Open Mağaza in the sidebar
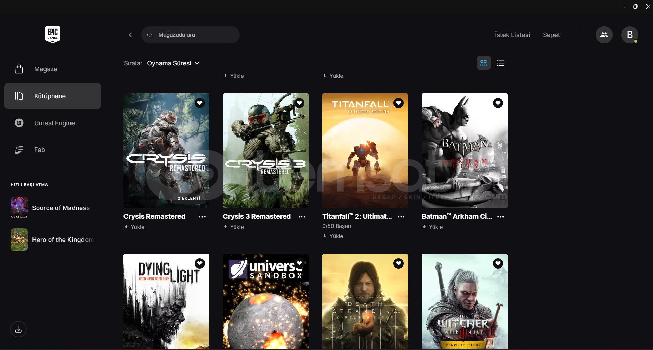This screenshot has width=653, height=350. 45,69
